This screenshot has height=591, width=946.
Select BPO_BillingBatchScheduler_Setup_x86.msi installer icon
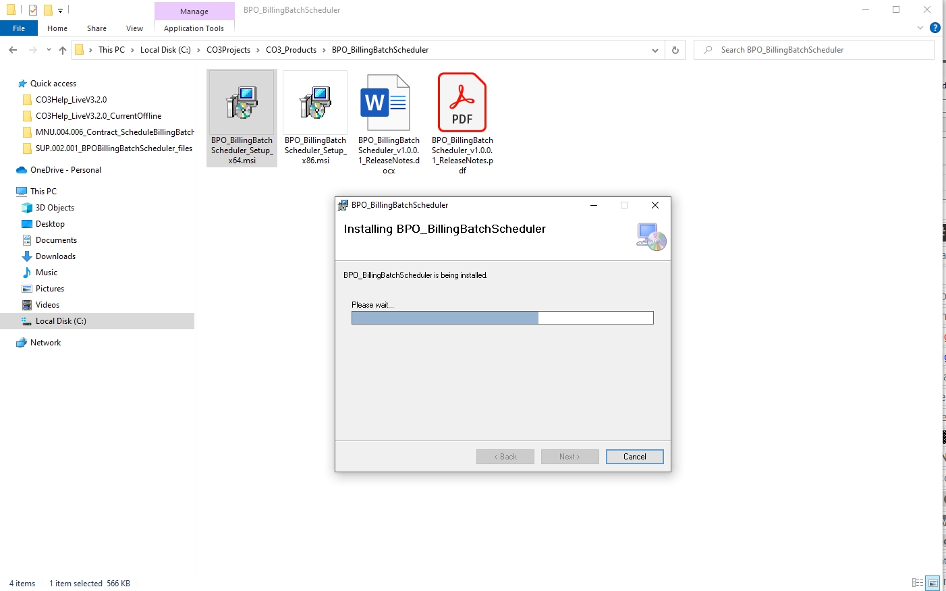click(315, 103)
